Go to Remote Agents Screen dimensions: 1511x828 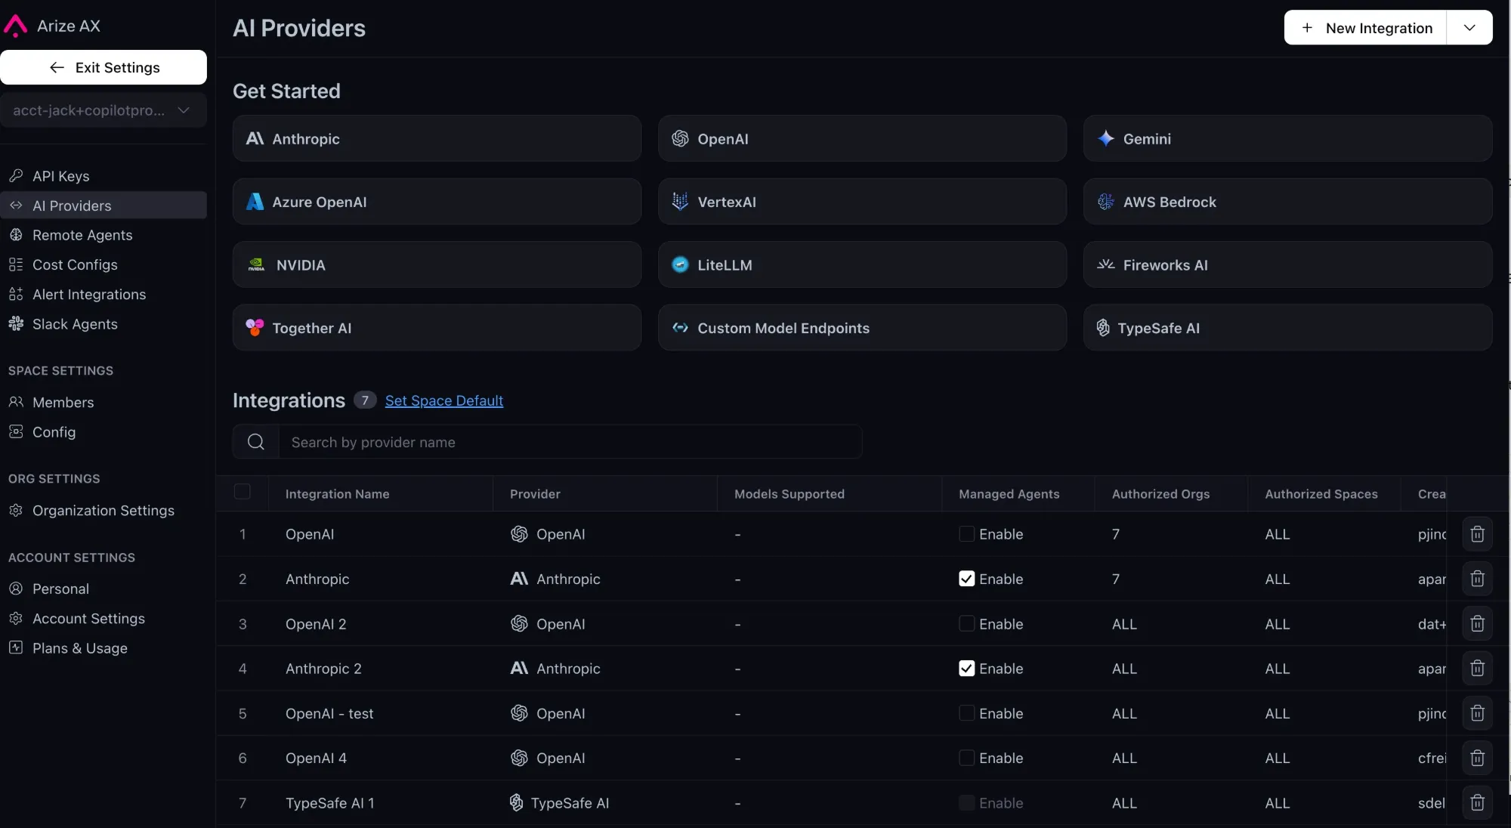[104, 235]
